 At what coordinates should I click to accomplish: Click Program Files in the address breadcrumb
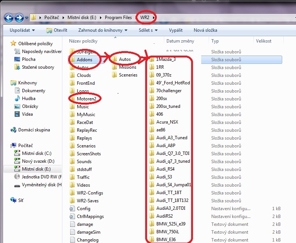pyautogui.click(x=118, y=18)
